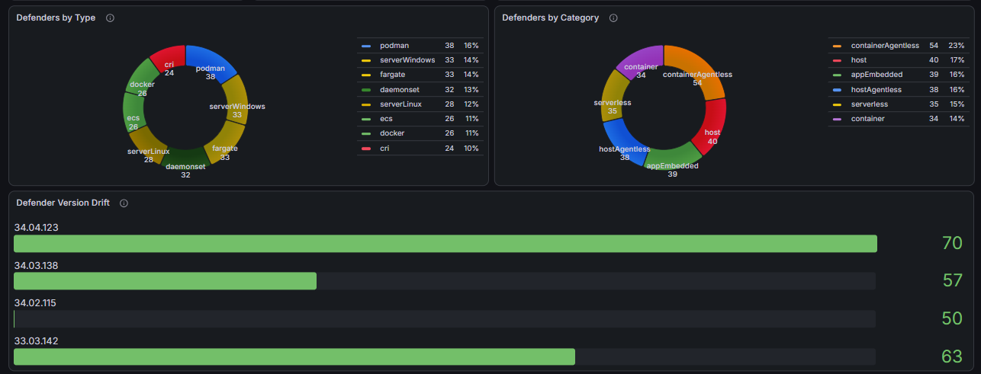Open the Defender Version Drift info icon
The width and height of the screenshot is (981, 374).
(124, 203)
